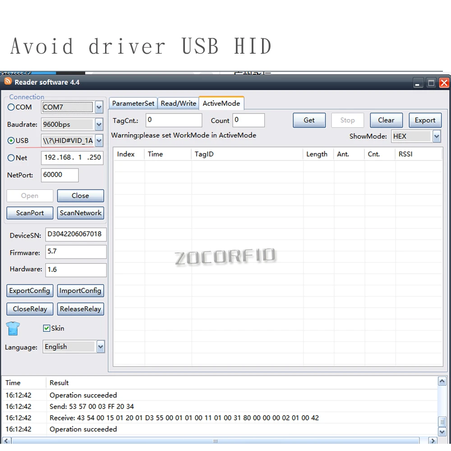
Task: Click the NetPort input field
Action: [x=60, y=175]
